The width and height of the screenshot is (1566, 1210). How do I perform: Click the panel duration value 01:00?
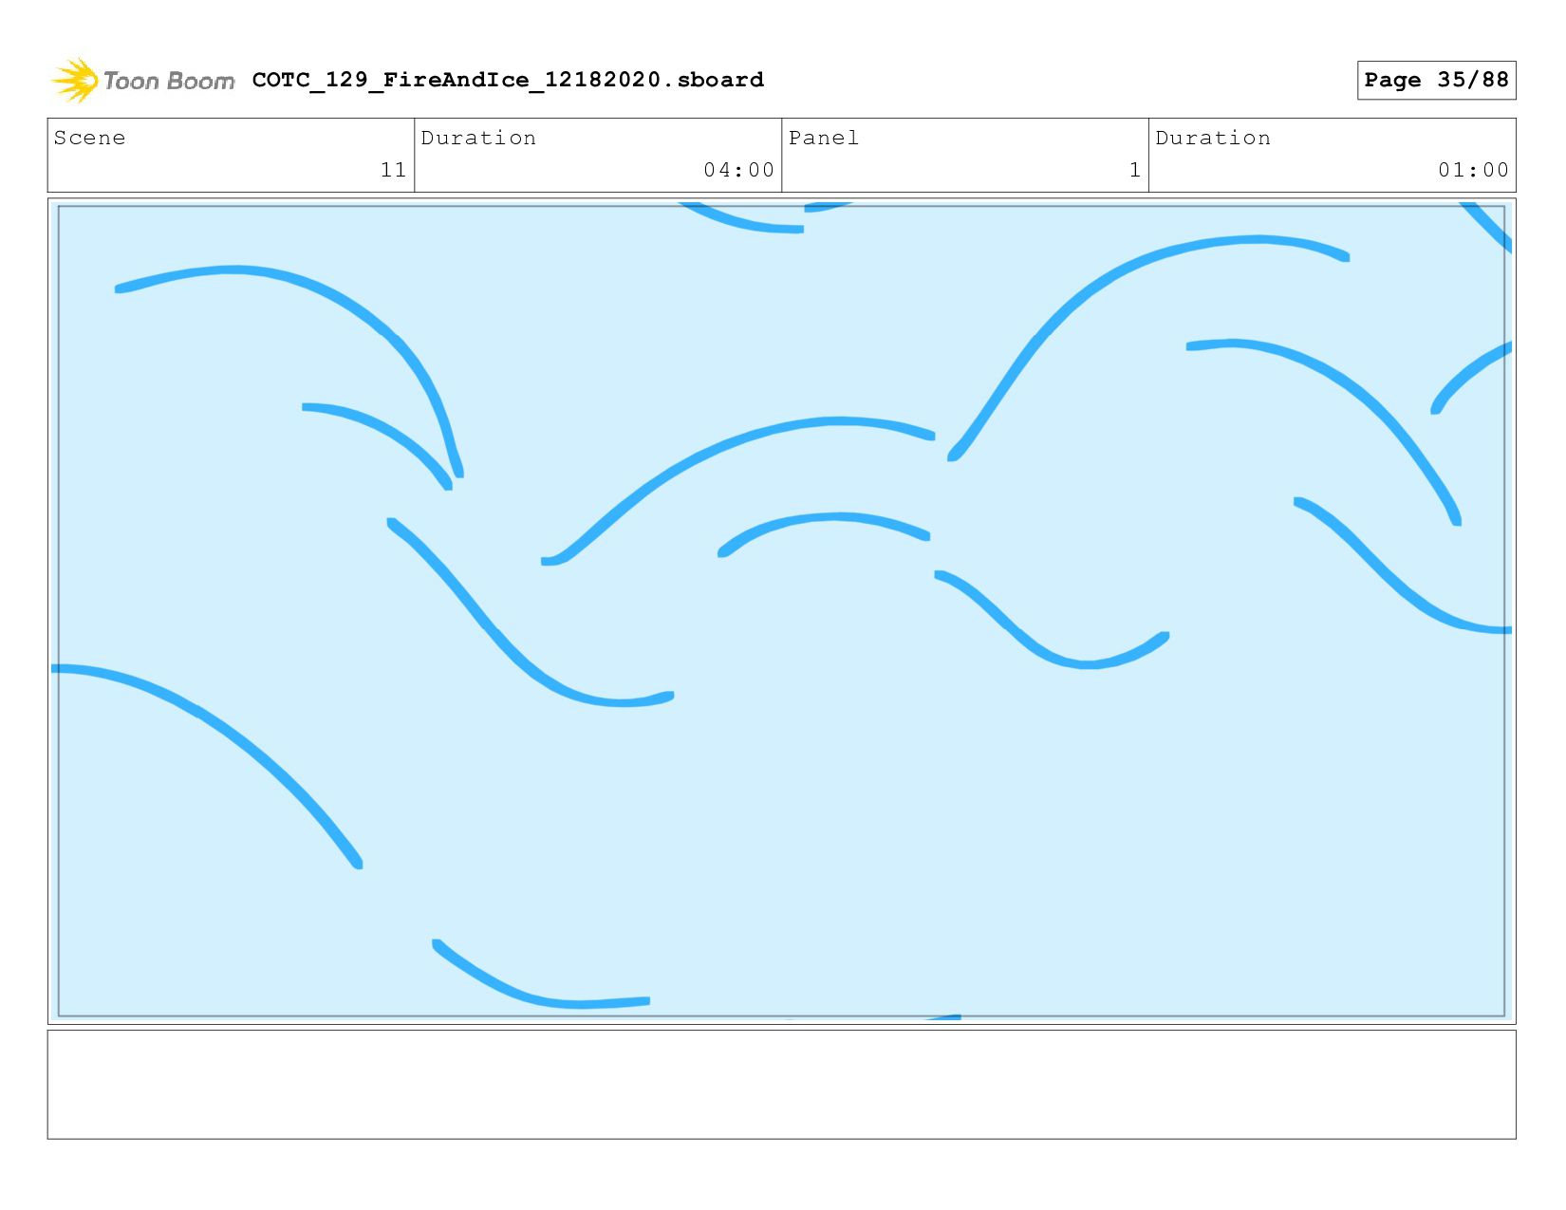[1473, 170]
